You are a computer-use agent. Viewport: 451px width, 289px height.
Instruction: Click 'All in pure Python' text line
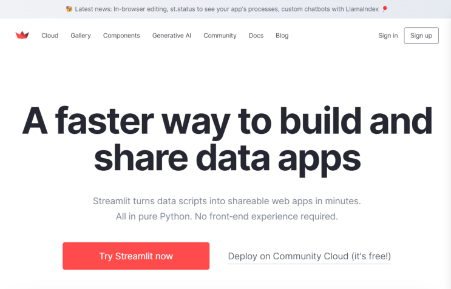226,216
